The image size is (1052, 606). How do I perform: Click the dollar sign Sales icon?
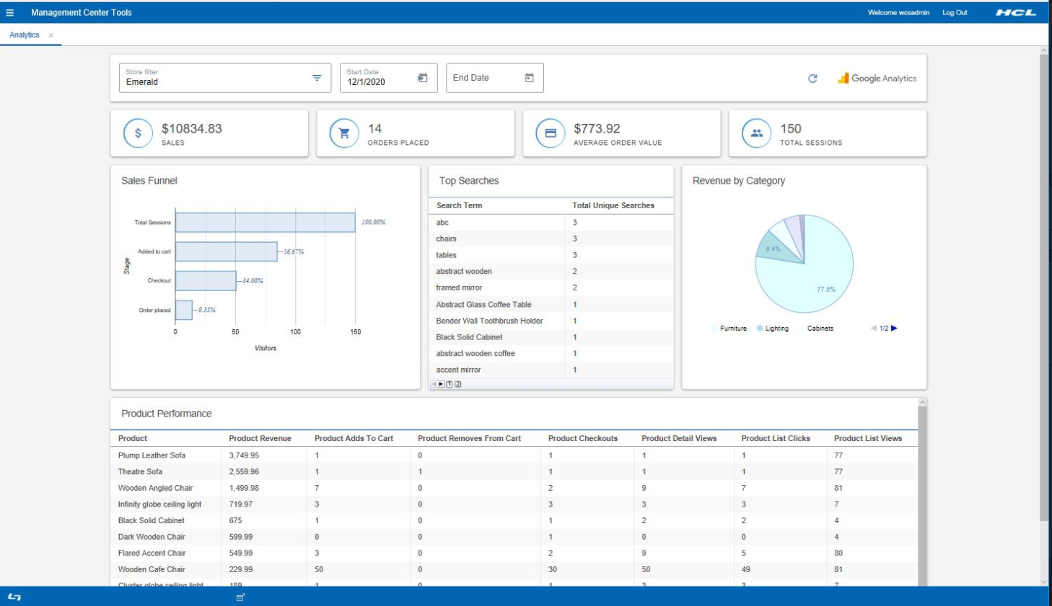pos(138,133)
